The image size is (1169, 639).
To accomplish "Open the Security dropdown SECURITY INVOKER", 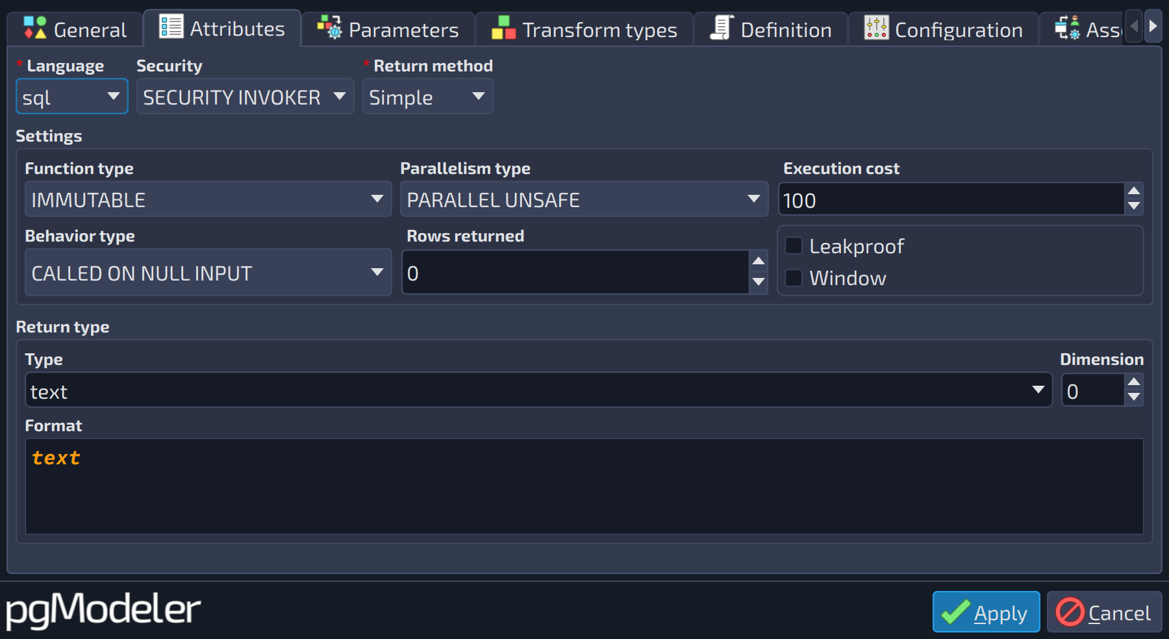I will pos(245,97).
